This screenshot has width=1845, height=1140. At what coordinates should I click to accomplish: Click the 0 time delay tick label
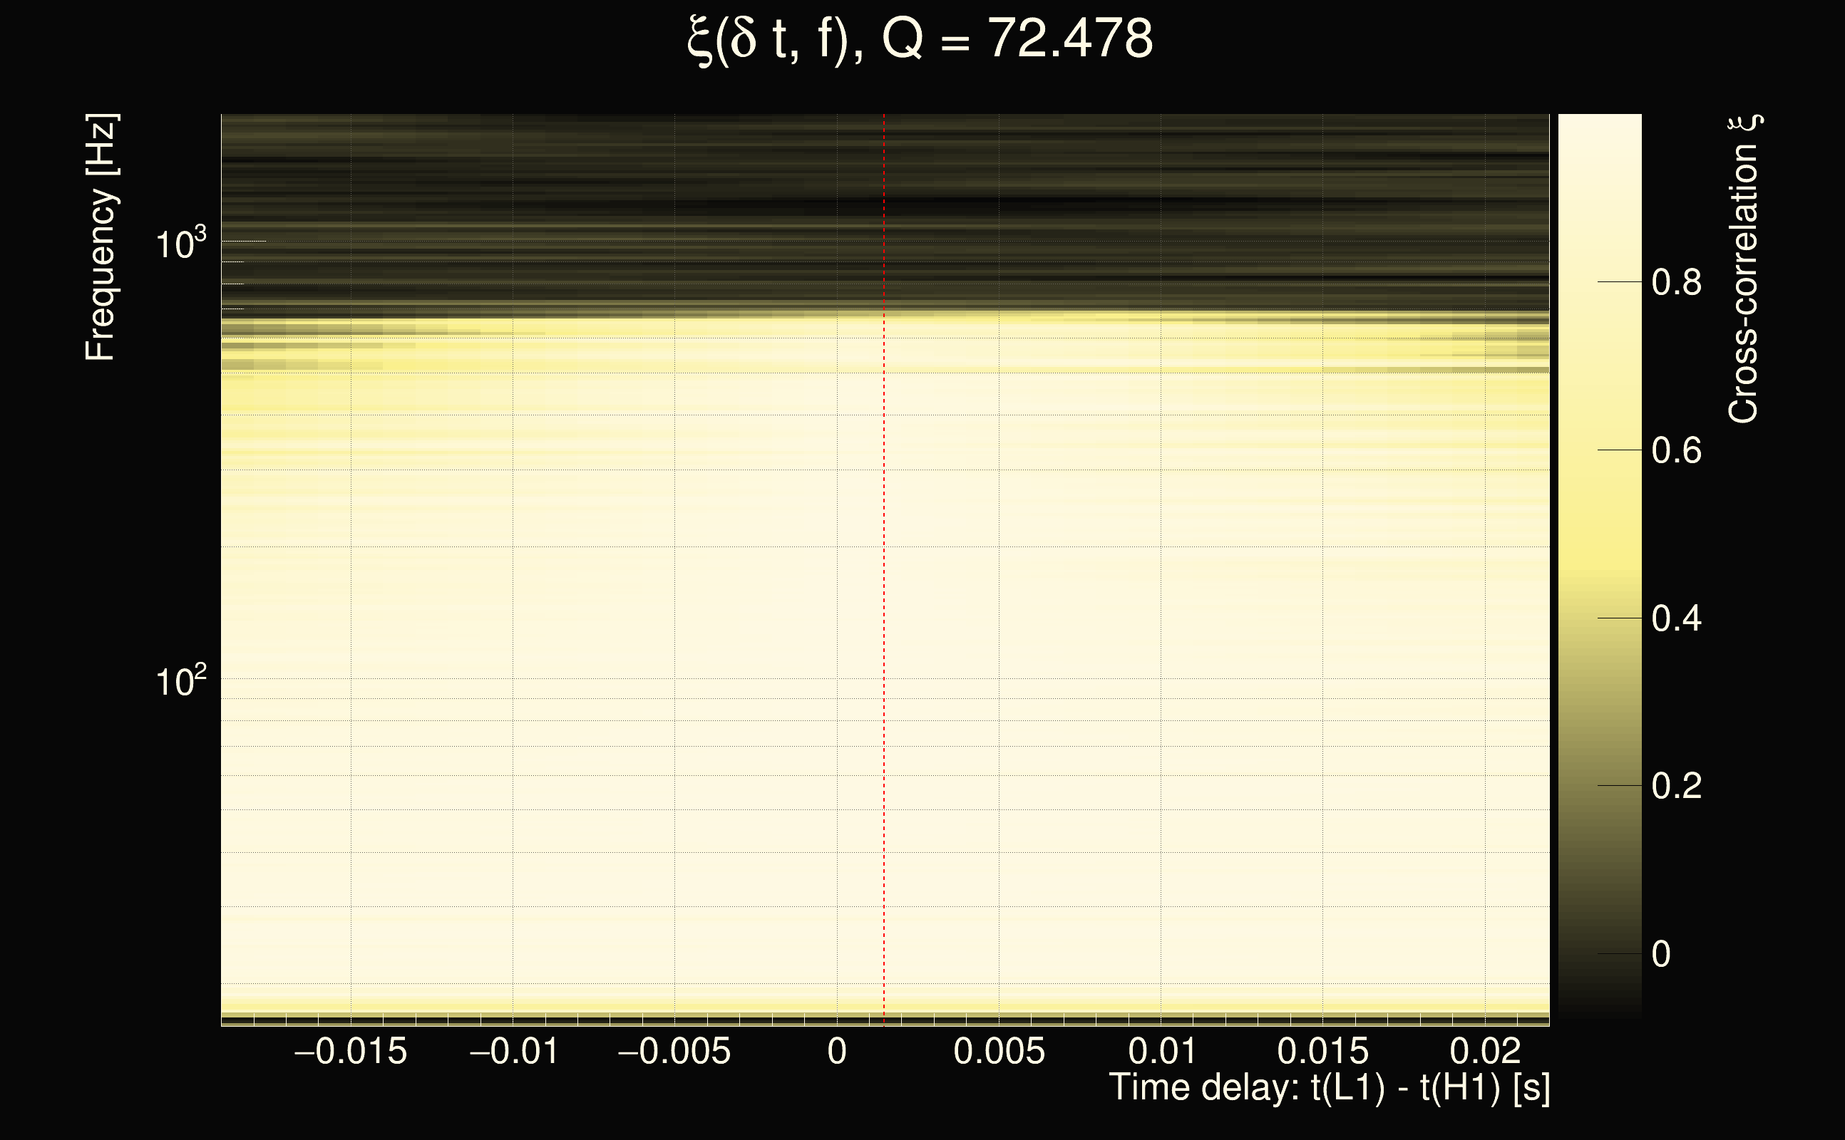836,1052
